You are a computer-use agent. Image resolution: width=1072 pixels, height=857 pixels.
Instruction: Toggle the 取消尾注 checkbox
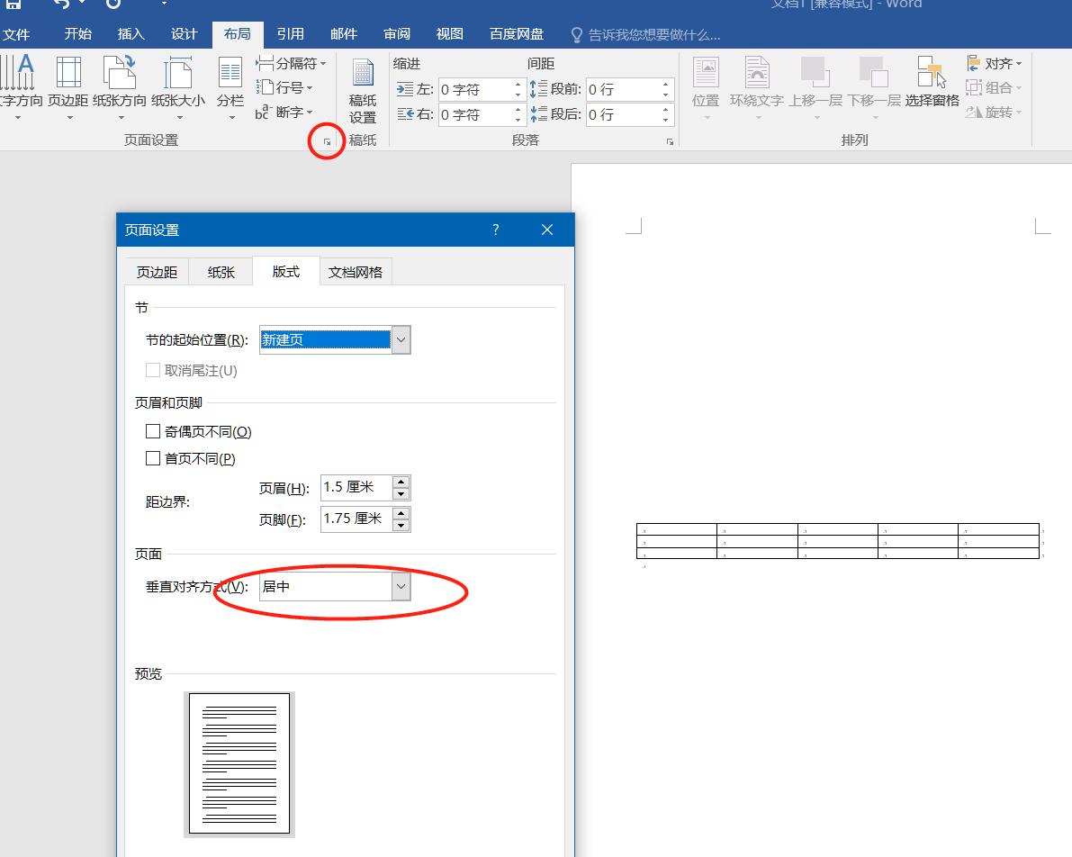[x=153, y=369]
